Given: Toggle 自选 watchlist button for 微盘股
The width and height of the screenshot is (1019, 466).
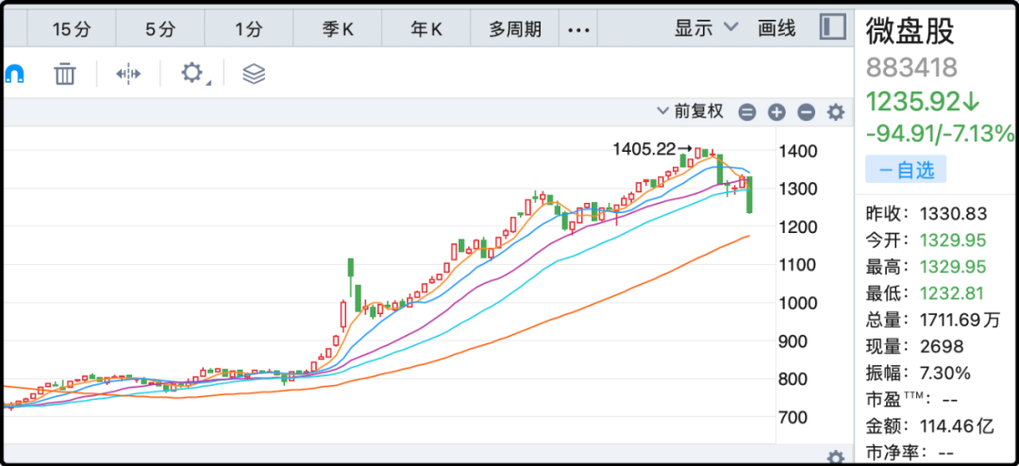Looking at the screenshot, I should 905,170.
